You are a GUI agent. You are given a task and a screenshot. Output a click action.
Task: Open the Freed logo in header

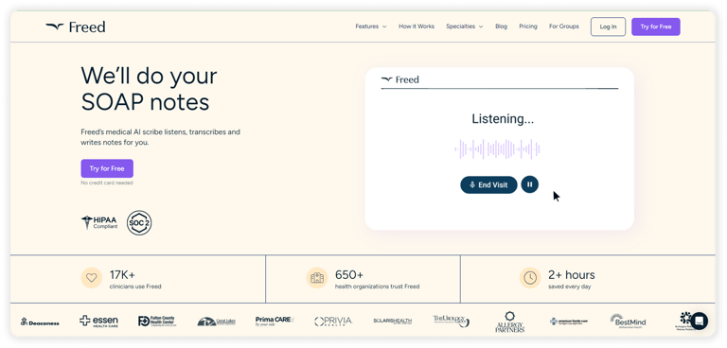75,26
